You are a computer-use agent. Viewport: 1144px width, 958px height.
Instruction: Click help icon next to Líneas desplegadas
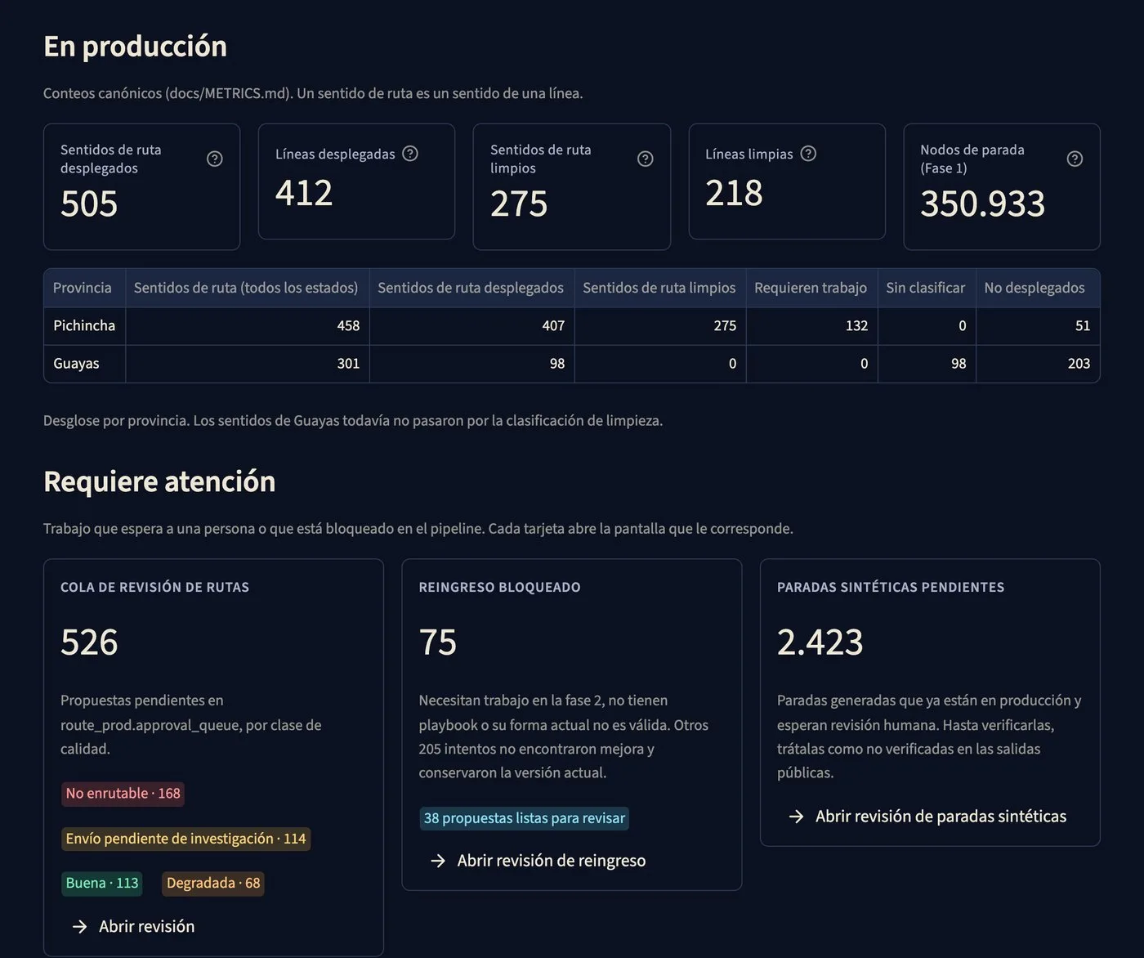tap(410, 154)
